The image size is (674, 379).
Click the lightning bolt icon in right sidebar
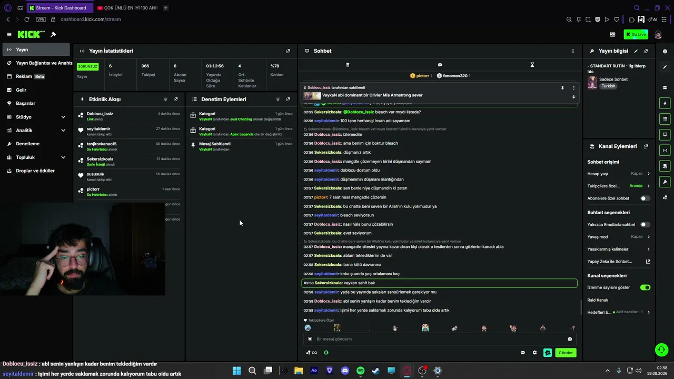665,103
